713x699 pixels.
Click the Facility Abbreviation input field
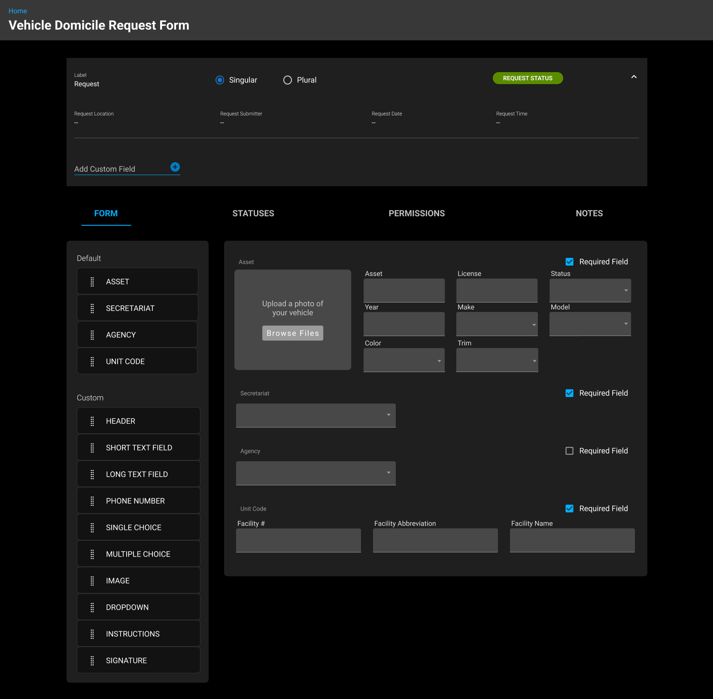click(x=435, y=540)
